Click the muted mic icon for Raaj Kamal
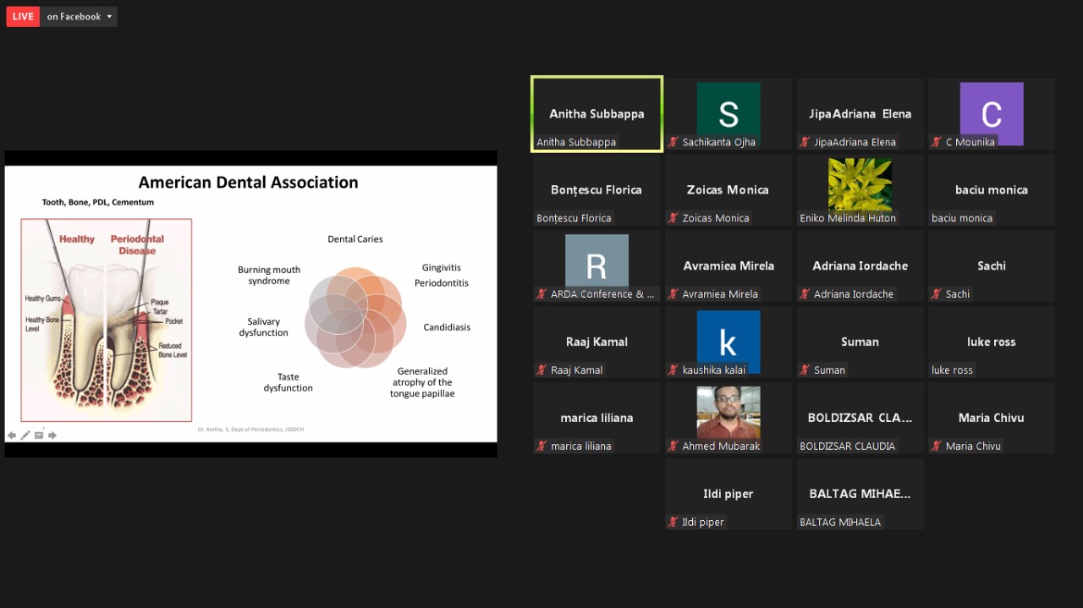 541,370
